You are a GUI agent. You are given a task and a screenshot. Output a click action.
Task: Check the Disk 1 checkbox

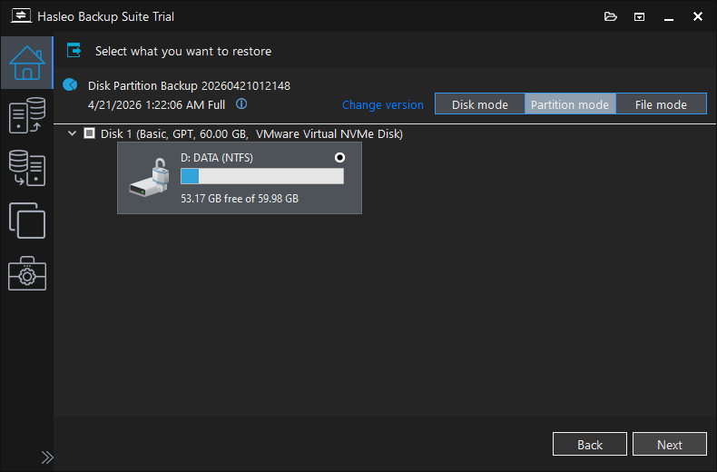pyautogui.click(x=89, y=133)
